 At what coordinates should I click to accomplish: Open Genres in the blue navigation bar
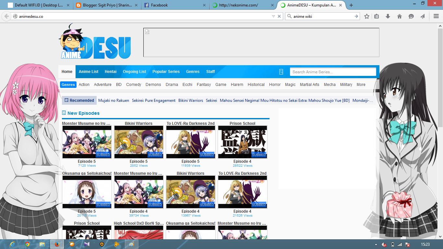pyautogui.click(x=193, y=72)
